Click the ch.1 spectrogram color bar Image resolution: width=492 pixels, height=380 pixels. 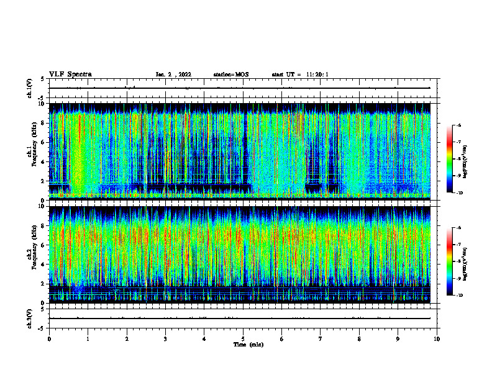450,159
